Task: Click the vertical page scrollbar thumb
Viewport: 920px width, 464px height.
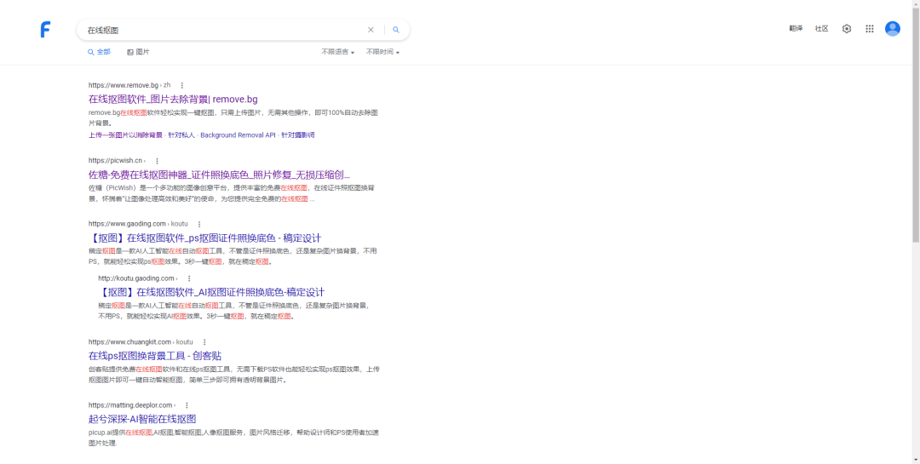Action: pos(915,124)
